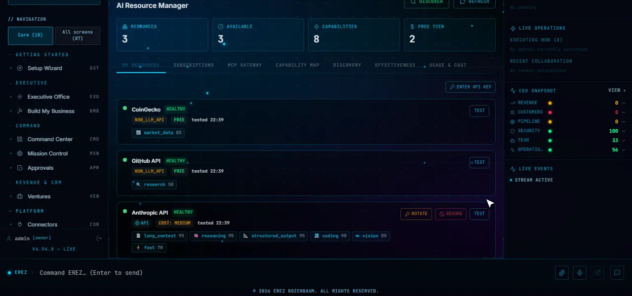Image resolution: width=632 pixels, height=296 pixels.
Task: Revoke the Anthropic API key
Action: click(451, 214)
